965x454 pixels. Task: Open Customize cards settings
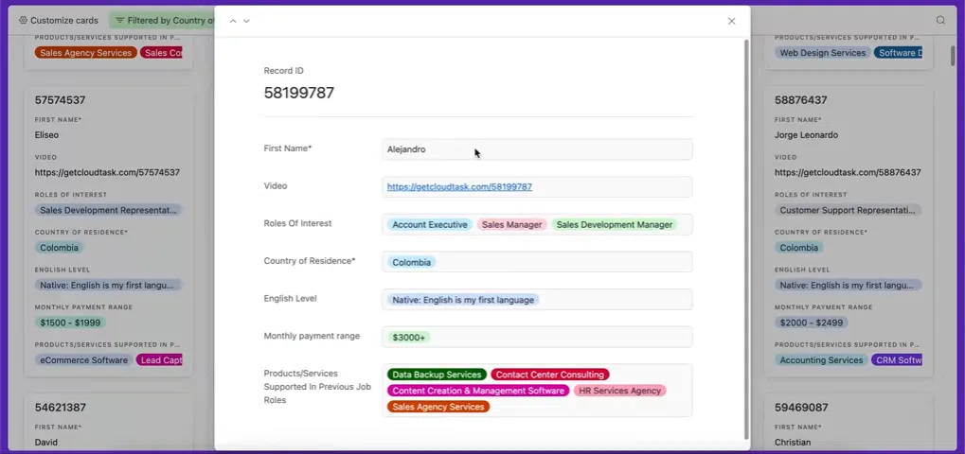[x=59, y=20]
